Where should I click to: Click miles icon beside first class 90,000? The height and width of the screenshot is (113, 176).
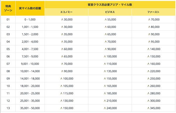[149, 34]
